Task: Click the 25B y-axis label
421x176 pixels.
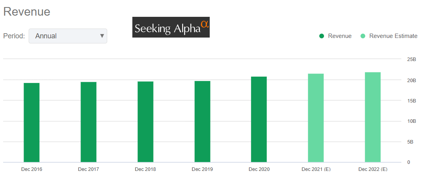Action: coord(412,59)
